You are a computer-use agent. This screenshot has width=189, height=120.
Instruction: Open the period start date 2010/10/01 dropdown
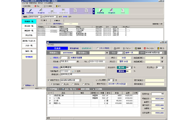(41, 17)
